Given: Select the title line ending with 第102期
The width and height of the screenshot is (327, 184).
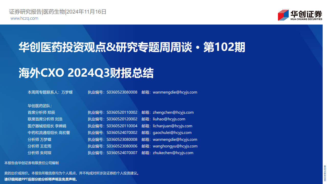Looking at the screenshot, I should coord(132,48).
